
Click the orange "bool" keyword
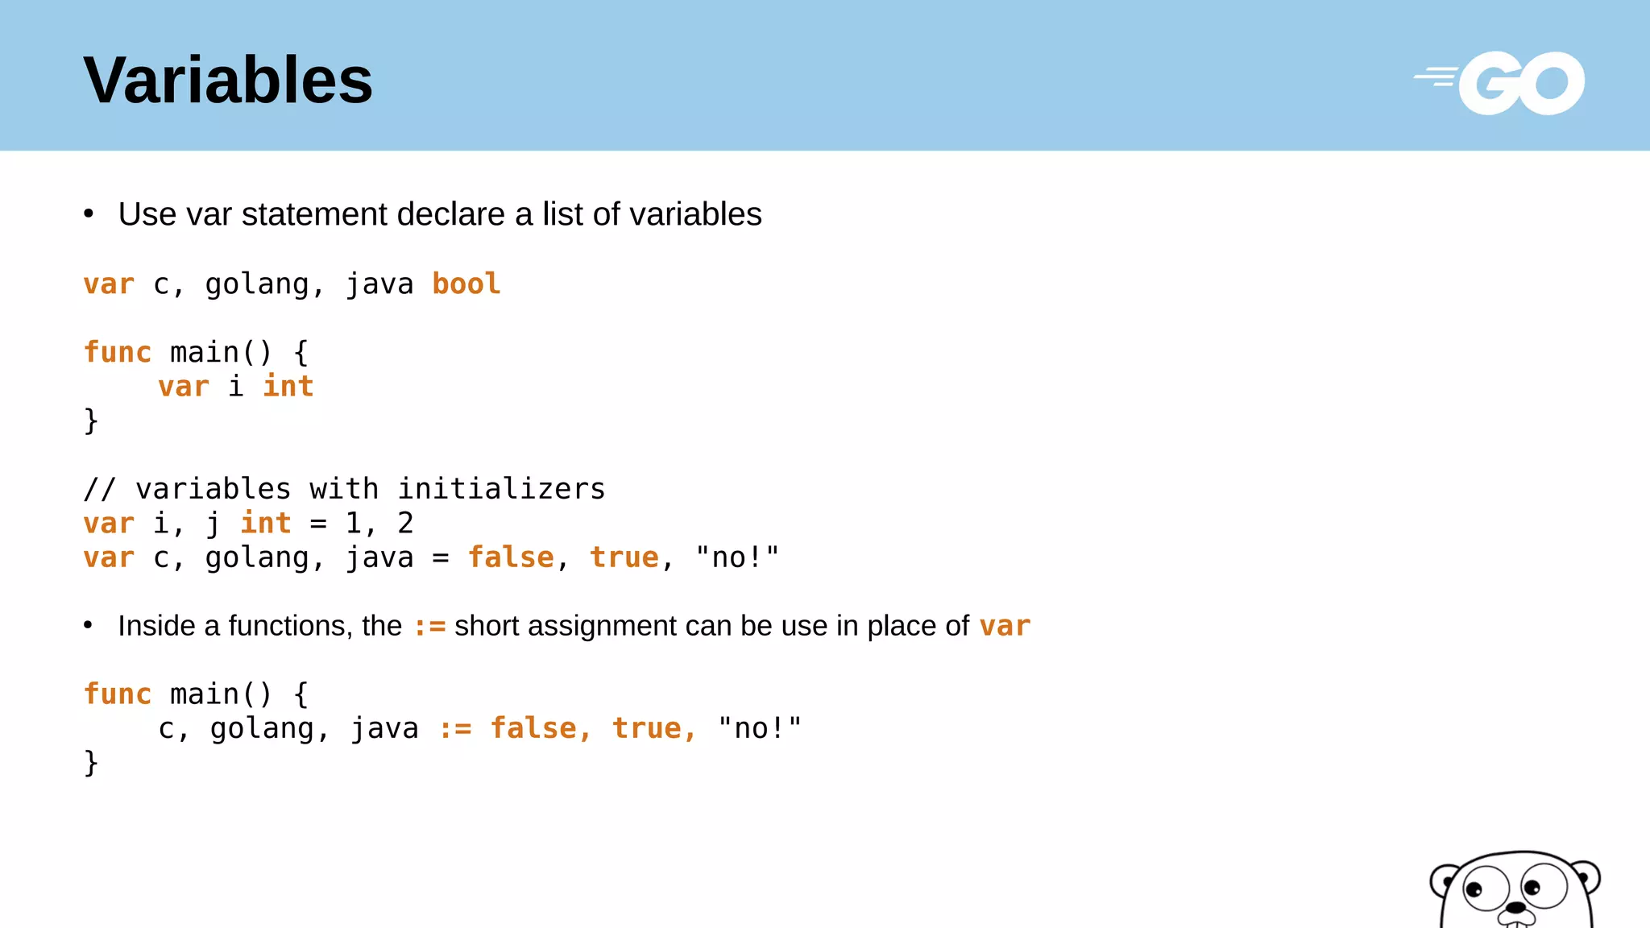click(x=466, y=284)
